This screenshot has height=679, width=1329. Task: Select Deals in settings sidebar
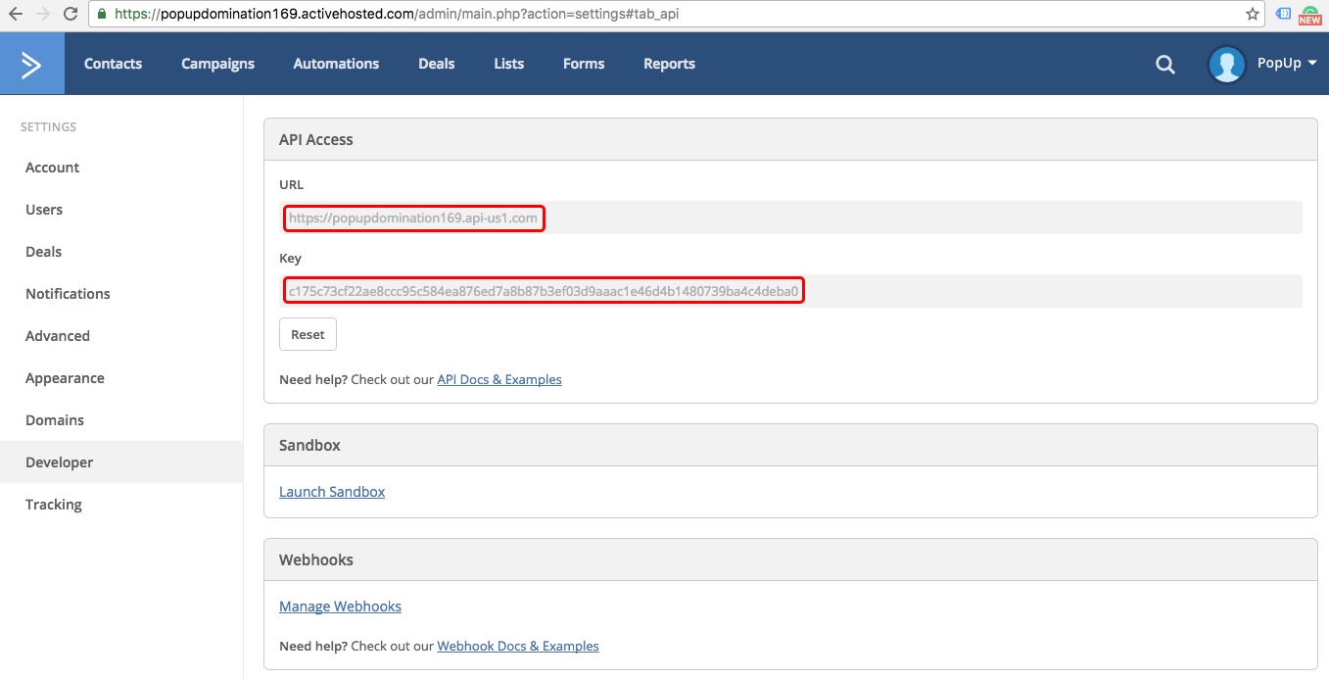[121, 252]
